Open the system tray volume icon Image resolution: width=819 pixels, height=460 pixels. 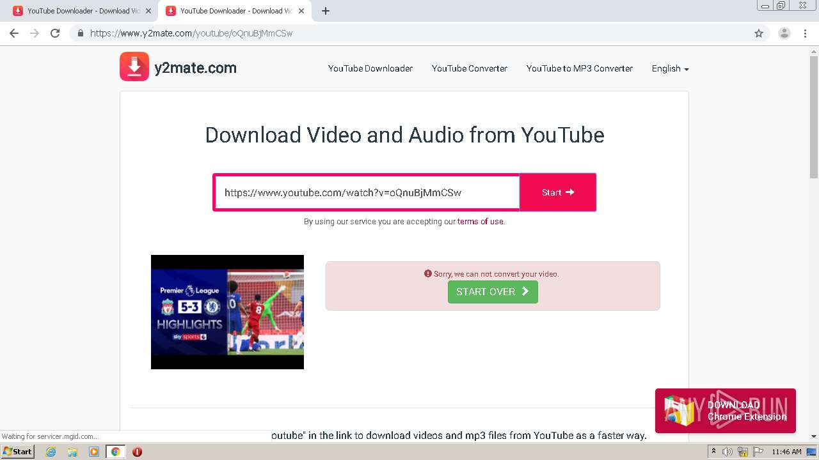728,452
